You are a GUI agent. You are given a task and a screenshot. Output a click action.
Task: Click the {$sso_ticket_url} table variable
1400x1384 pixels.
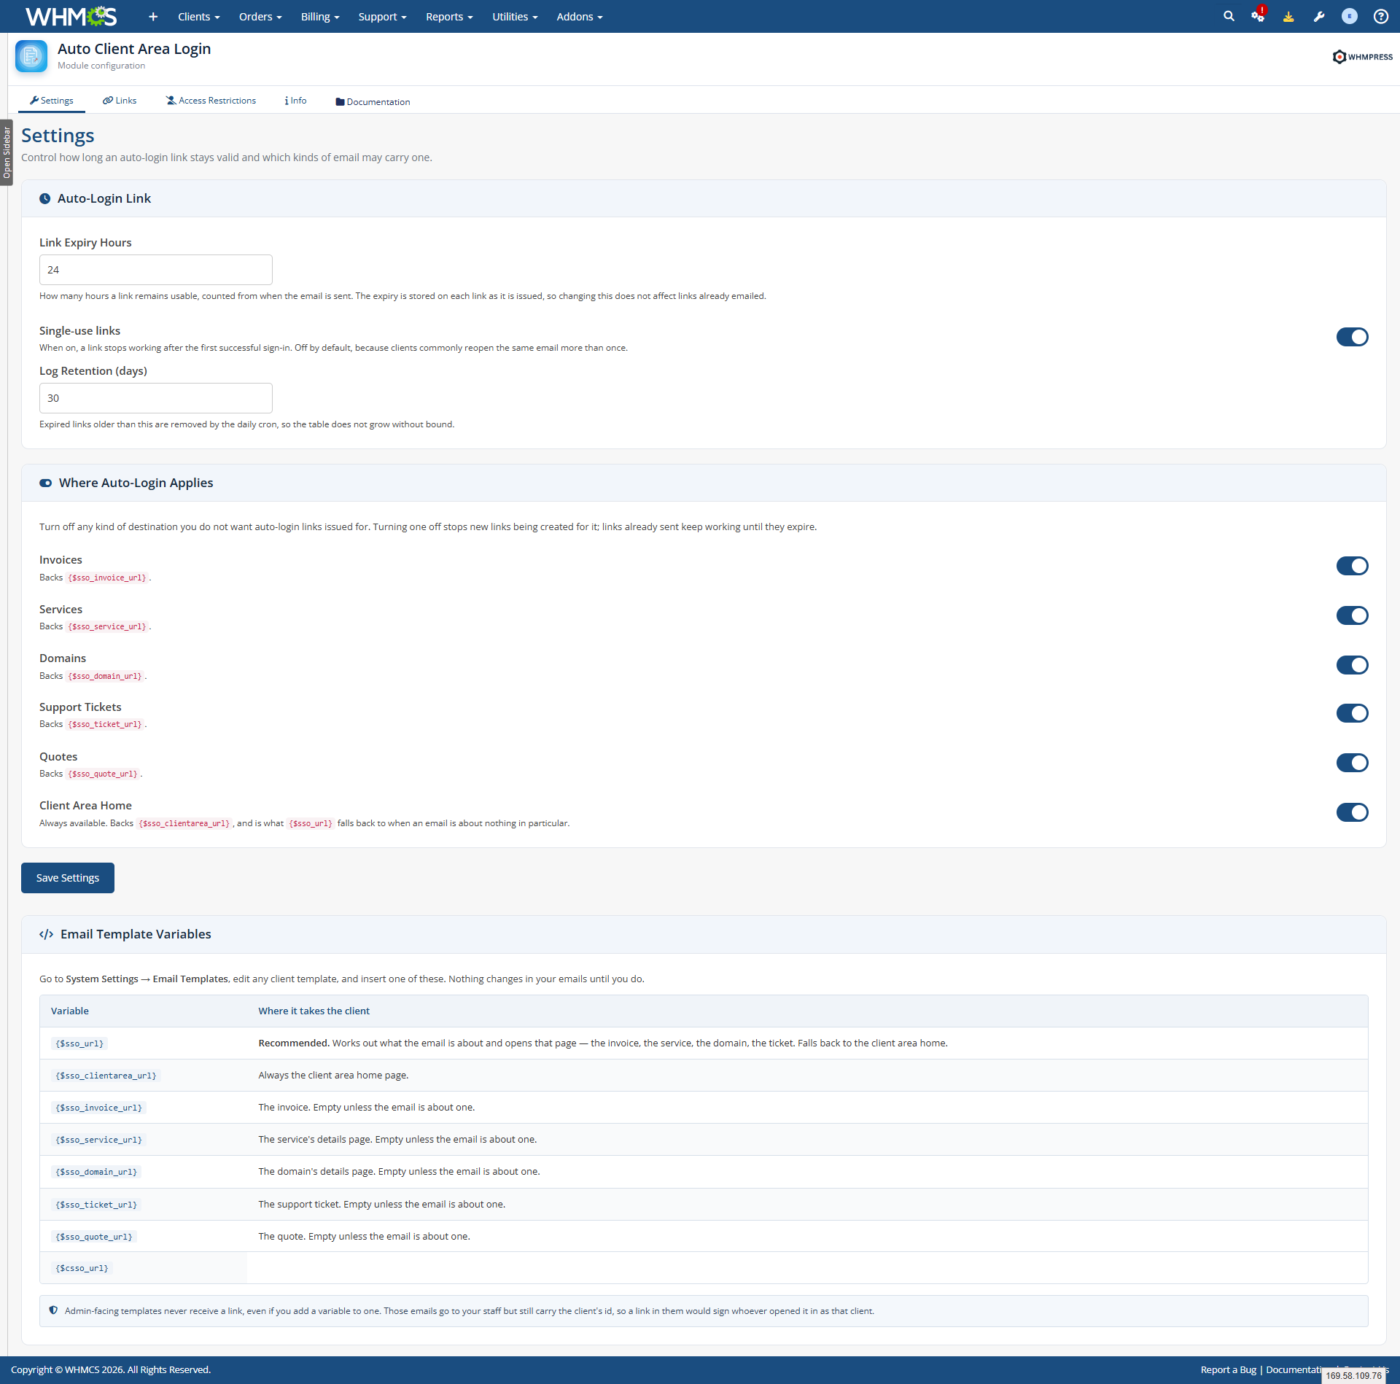(96, 1205)
